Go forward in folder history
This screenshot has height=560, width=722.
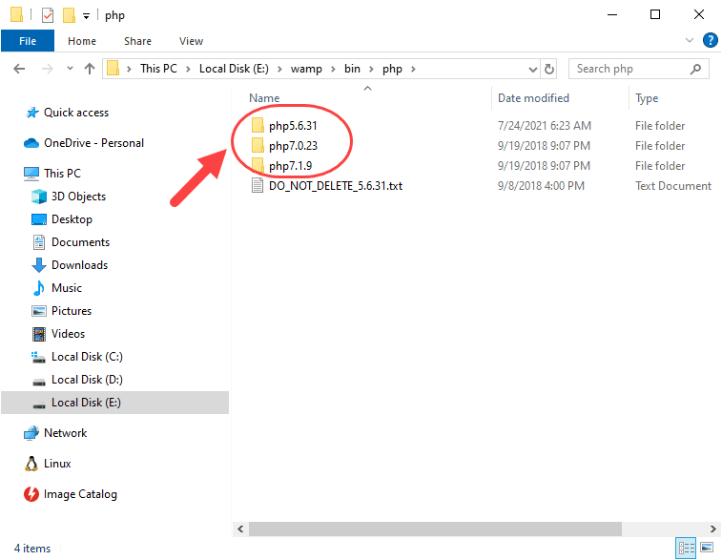(x=47, y=69)
